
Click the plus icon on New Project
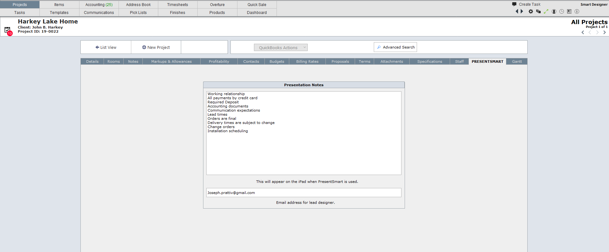pos(144,47)
